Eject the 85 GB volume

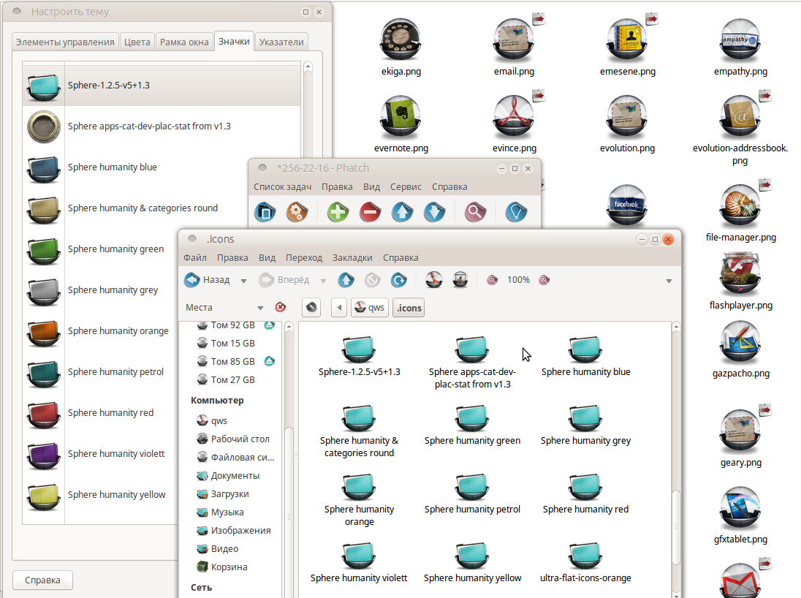coord(270,361)
